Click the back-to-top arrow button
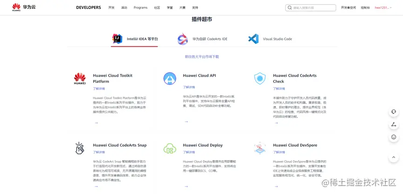This screenshot has height=194, width=403. tap(394, 157)
